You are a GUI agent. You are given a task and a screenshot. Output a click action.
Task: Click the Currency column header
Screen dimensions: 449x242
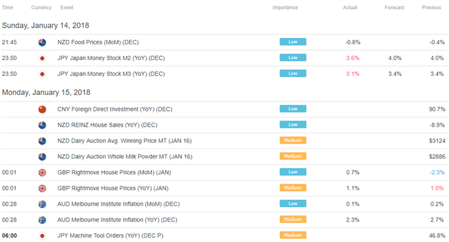pyautogui.click(x=41, y=7)
